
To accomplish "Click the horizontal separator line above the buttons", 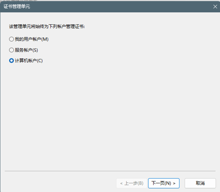I will pyautogui.click(x=110, y=171).
